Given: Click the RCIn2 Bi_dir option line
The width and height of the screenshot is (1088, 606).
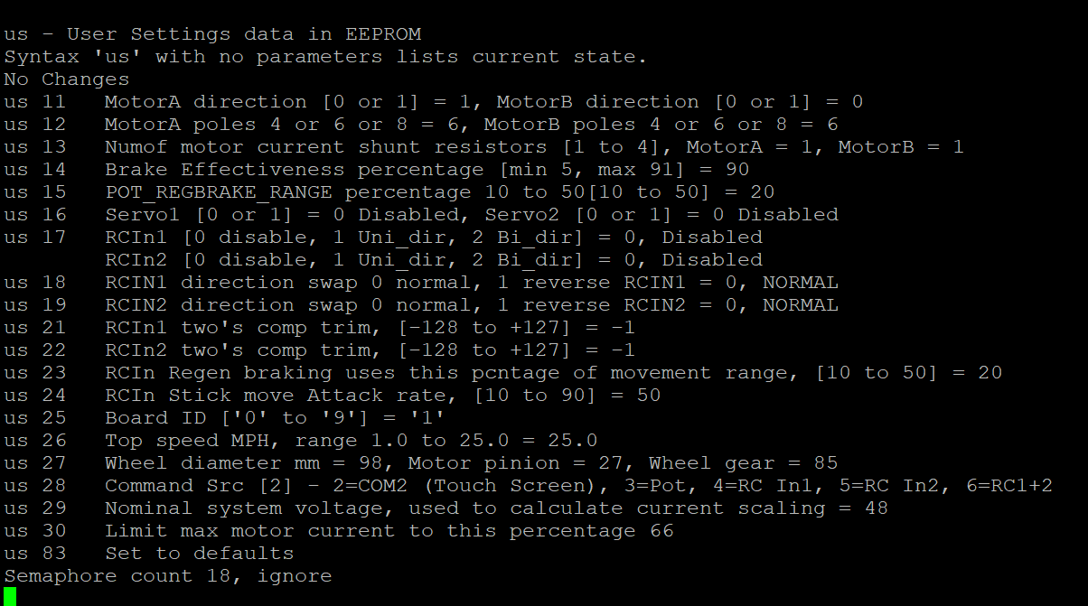Looking at the screenshot, I should click(x=434, y=260).
